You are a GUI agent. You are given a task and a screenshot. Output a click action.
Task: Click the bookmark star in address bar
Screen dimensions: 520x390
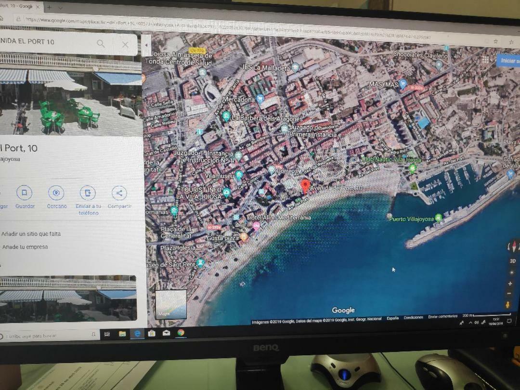pos(495,41)
